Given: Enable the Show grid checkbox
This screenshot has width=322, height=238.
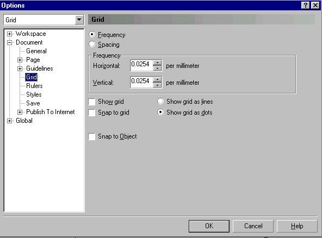Looking at the screenshot, I should [91, 102].
